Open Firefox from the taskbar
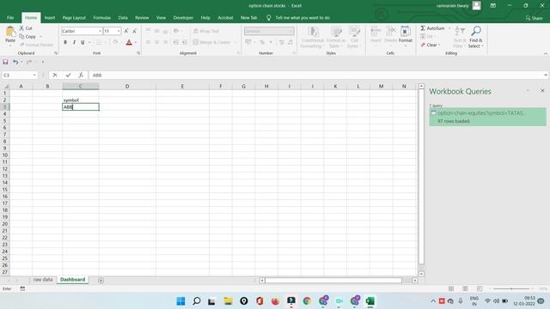 click(275, 301)
